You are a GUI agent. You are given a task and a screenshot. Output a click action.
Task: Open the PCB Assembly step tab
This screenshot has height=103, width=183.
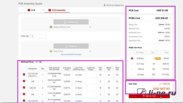point(57,10)
